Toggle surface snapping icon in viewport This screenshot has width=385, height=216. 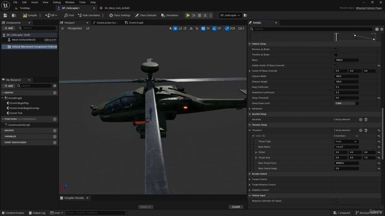[x=197, y=28]
